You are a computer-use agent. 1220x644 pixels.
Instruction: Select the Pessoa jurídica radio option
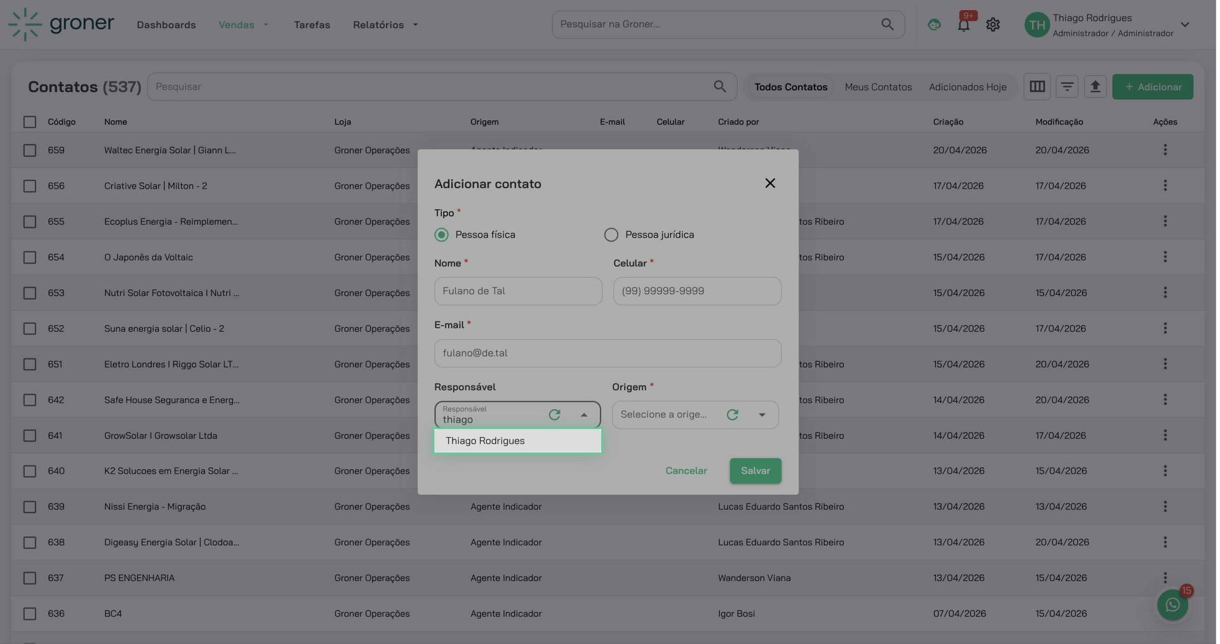[x=611, y=235]
